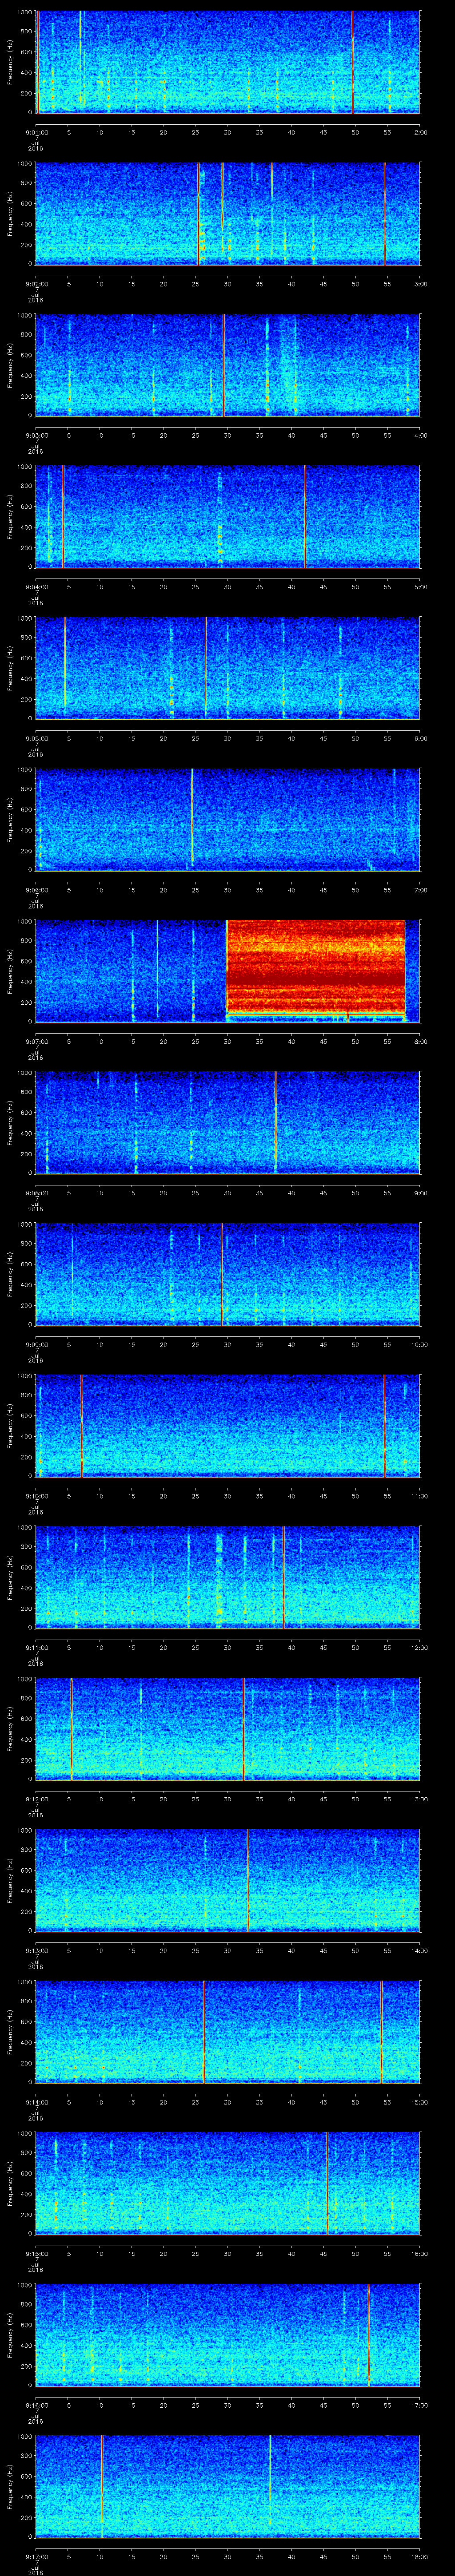
Task: Click the 9:13:00 start time label
Action: [36, 1950]
